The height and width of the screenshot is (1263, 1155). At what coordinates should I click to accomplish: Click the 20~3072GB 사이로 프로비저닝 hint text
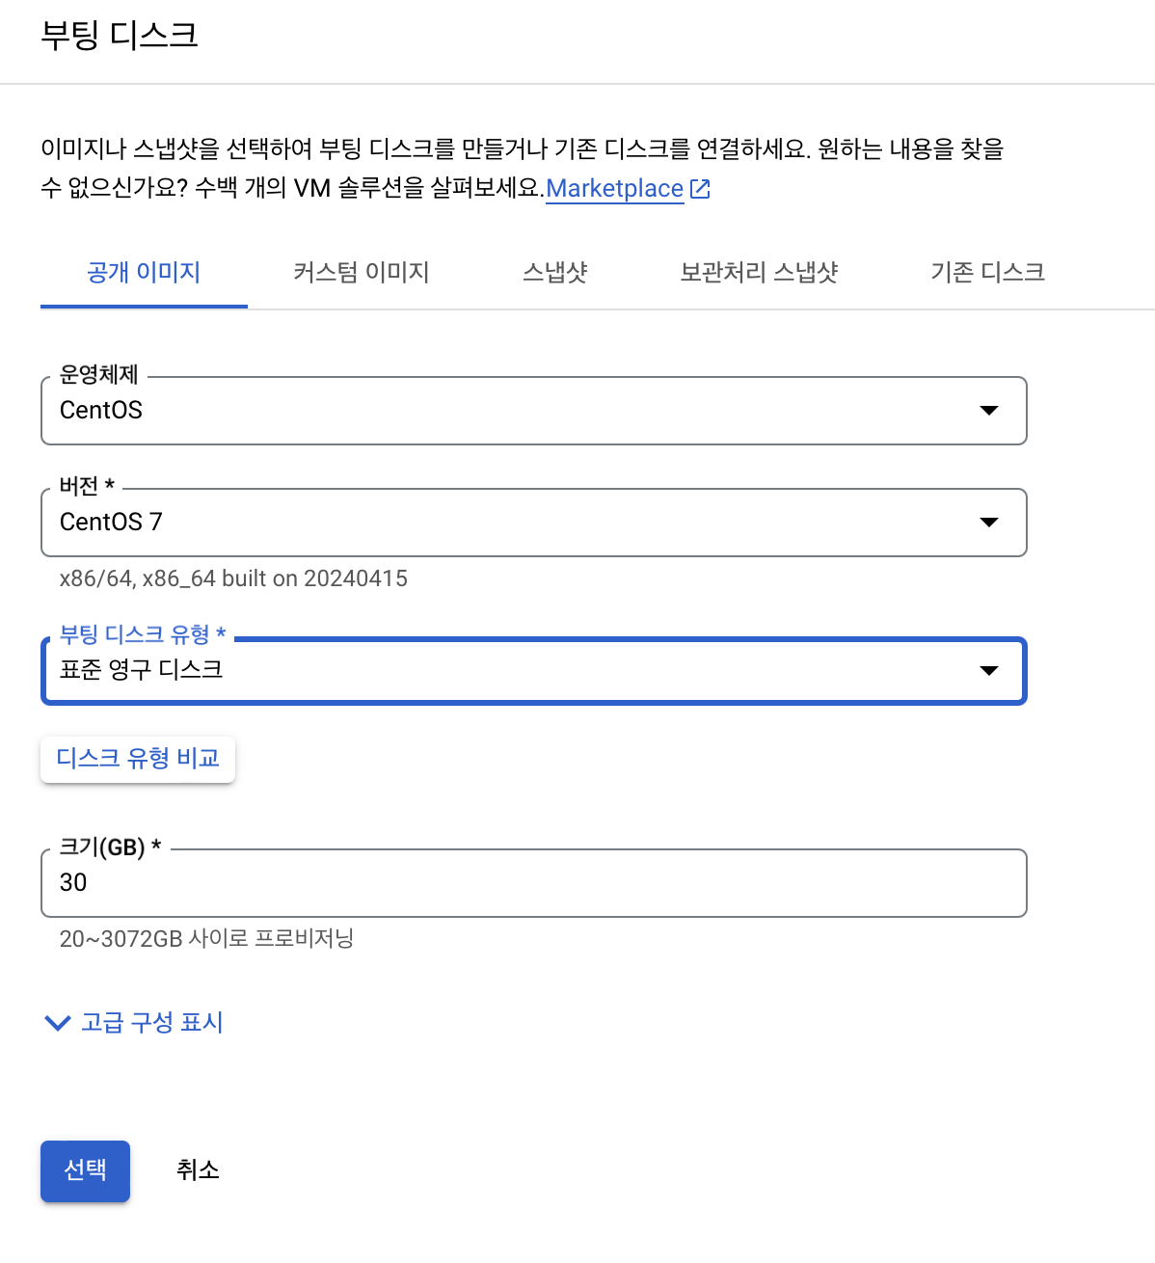point(206,938)
